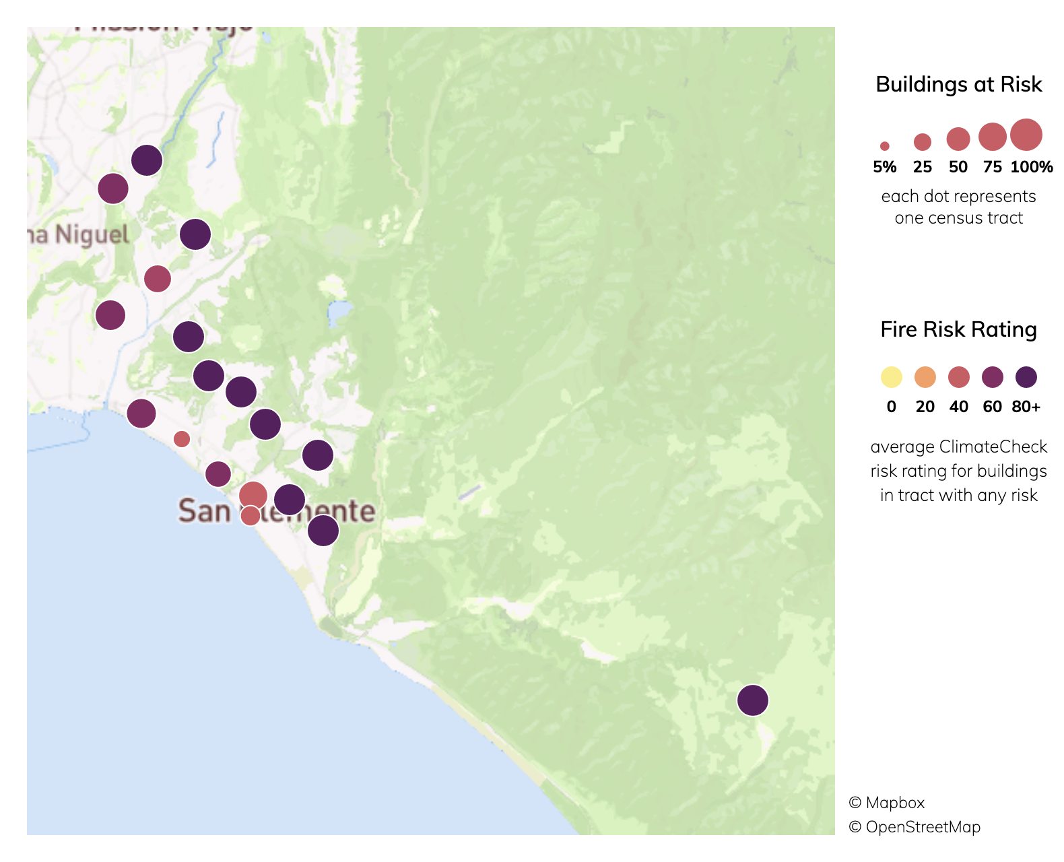The width and height of the screenshot is (1064, 862).
Task: Select the dark purple 80+ risk swatch
Action: 1026,377
